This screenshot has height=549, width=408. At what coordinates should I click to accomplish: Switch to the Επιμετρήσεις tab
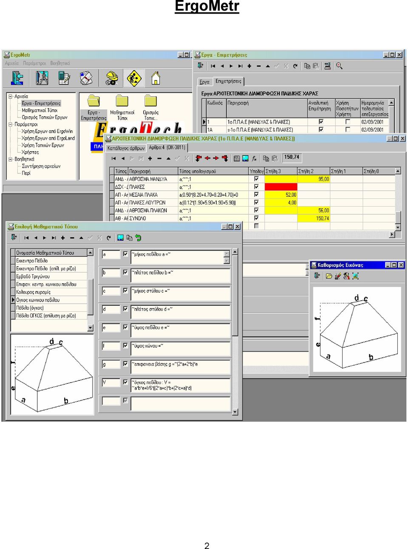228,81
